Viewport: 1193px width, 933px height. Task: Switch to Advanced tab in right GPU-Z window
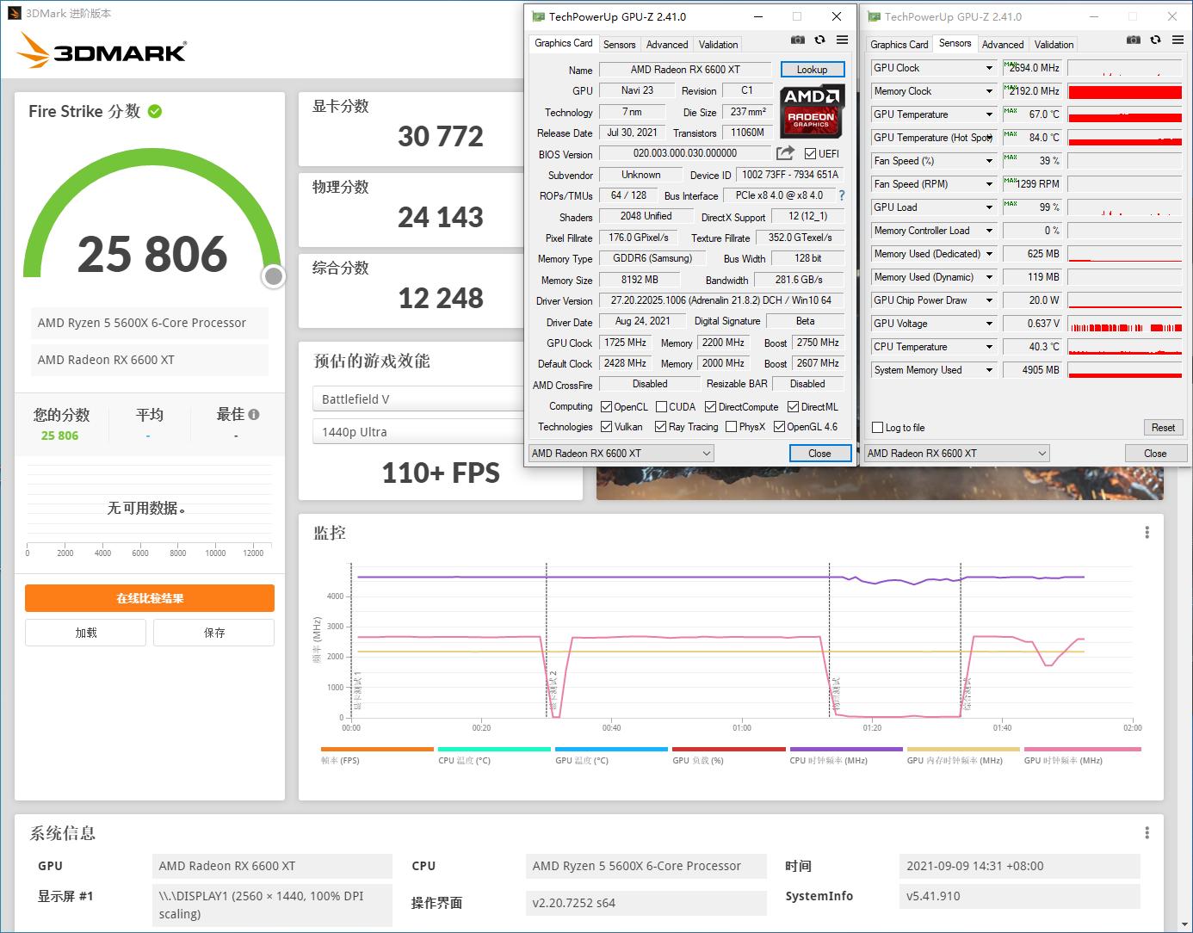(x=1003, y=45)
